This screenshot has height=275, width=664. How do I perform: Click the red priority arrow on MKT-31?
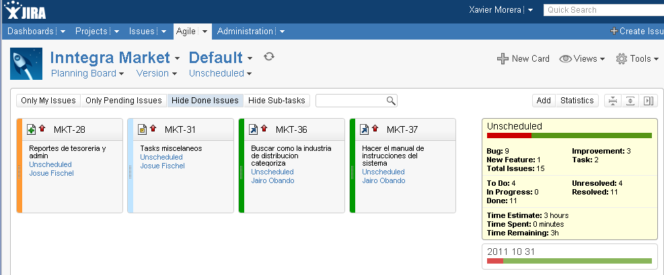pos(153,128)
